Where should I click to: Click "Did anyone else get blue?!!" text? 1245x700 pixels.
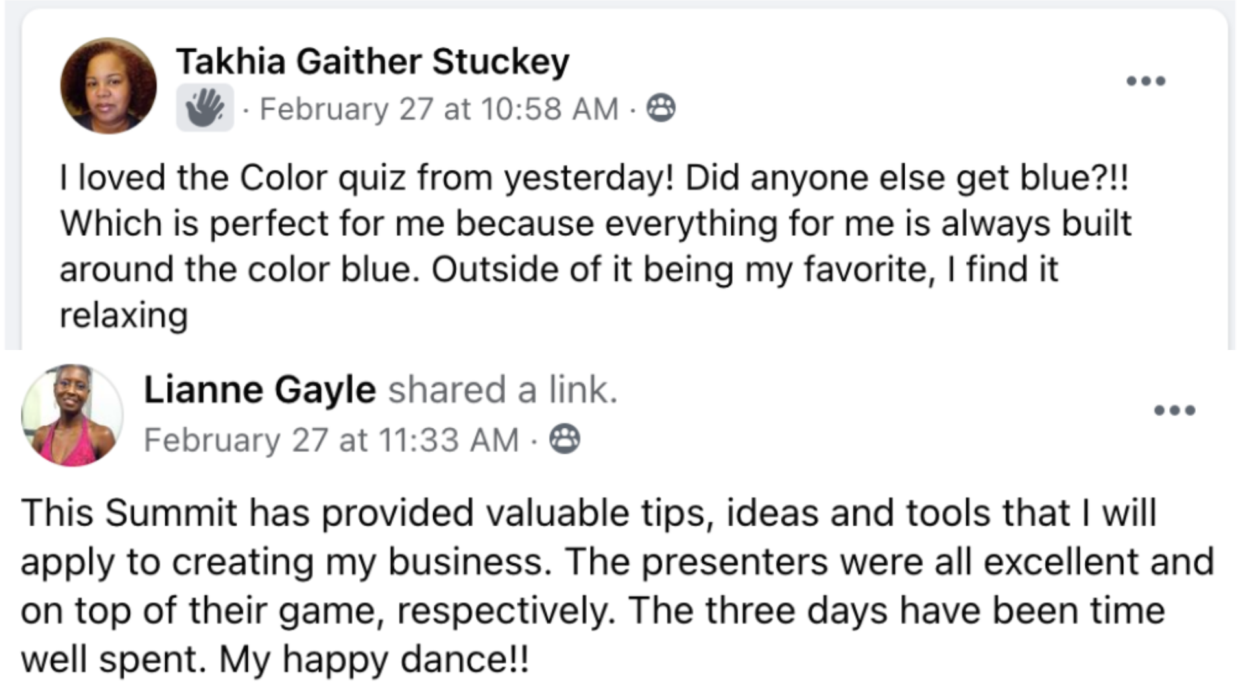(x=907, y=178)
